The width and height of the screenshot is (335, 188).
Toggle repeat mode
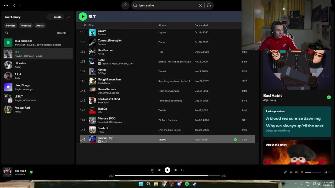(x=183, y=170)
